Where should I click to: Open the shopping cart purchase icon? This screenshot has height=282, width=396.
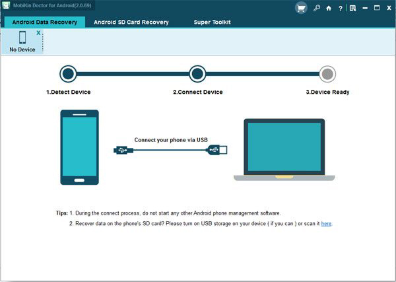tap(301, 8)
